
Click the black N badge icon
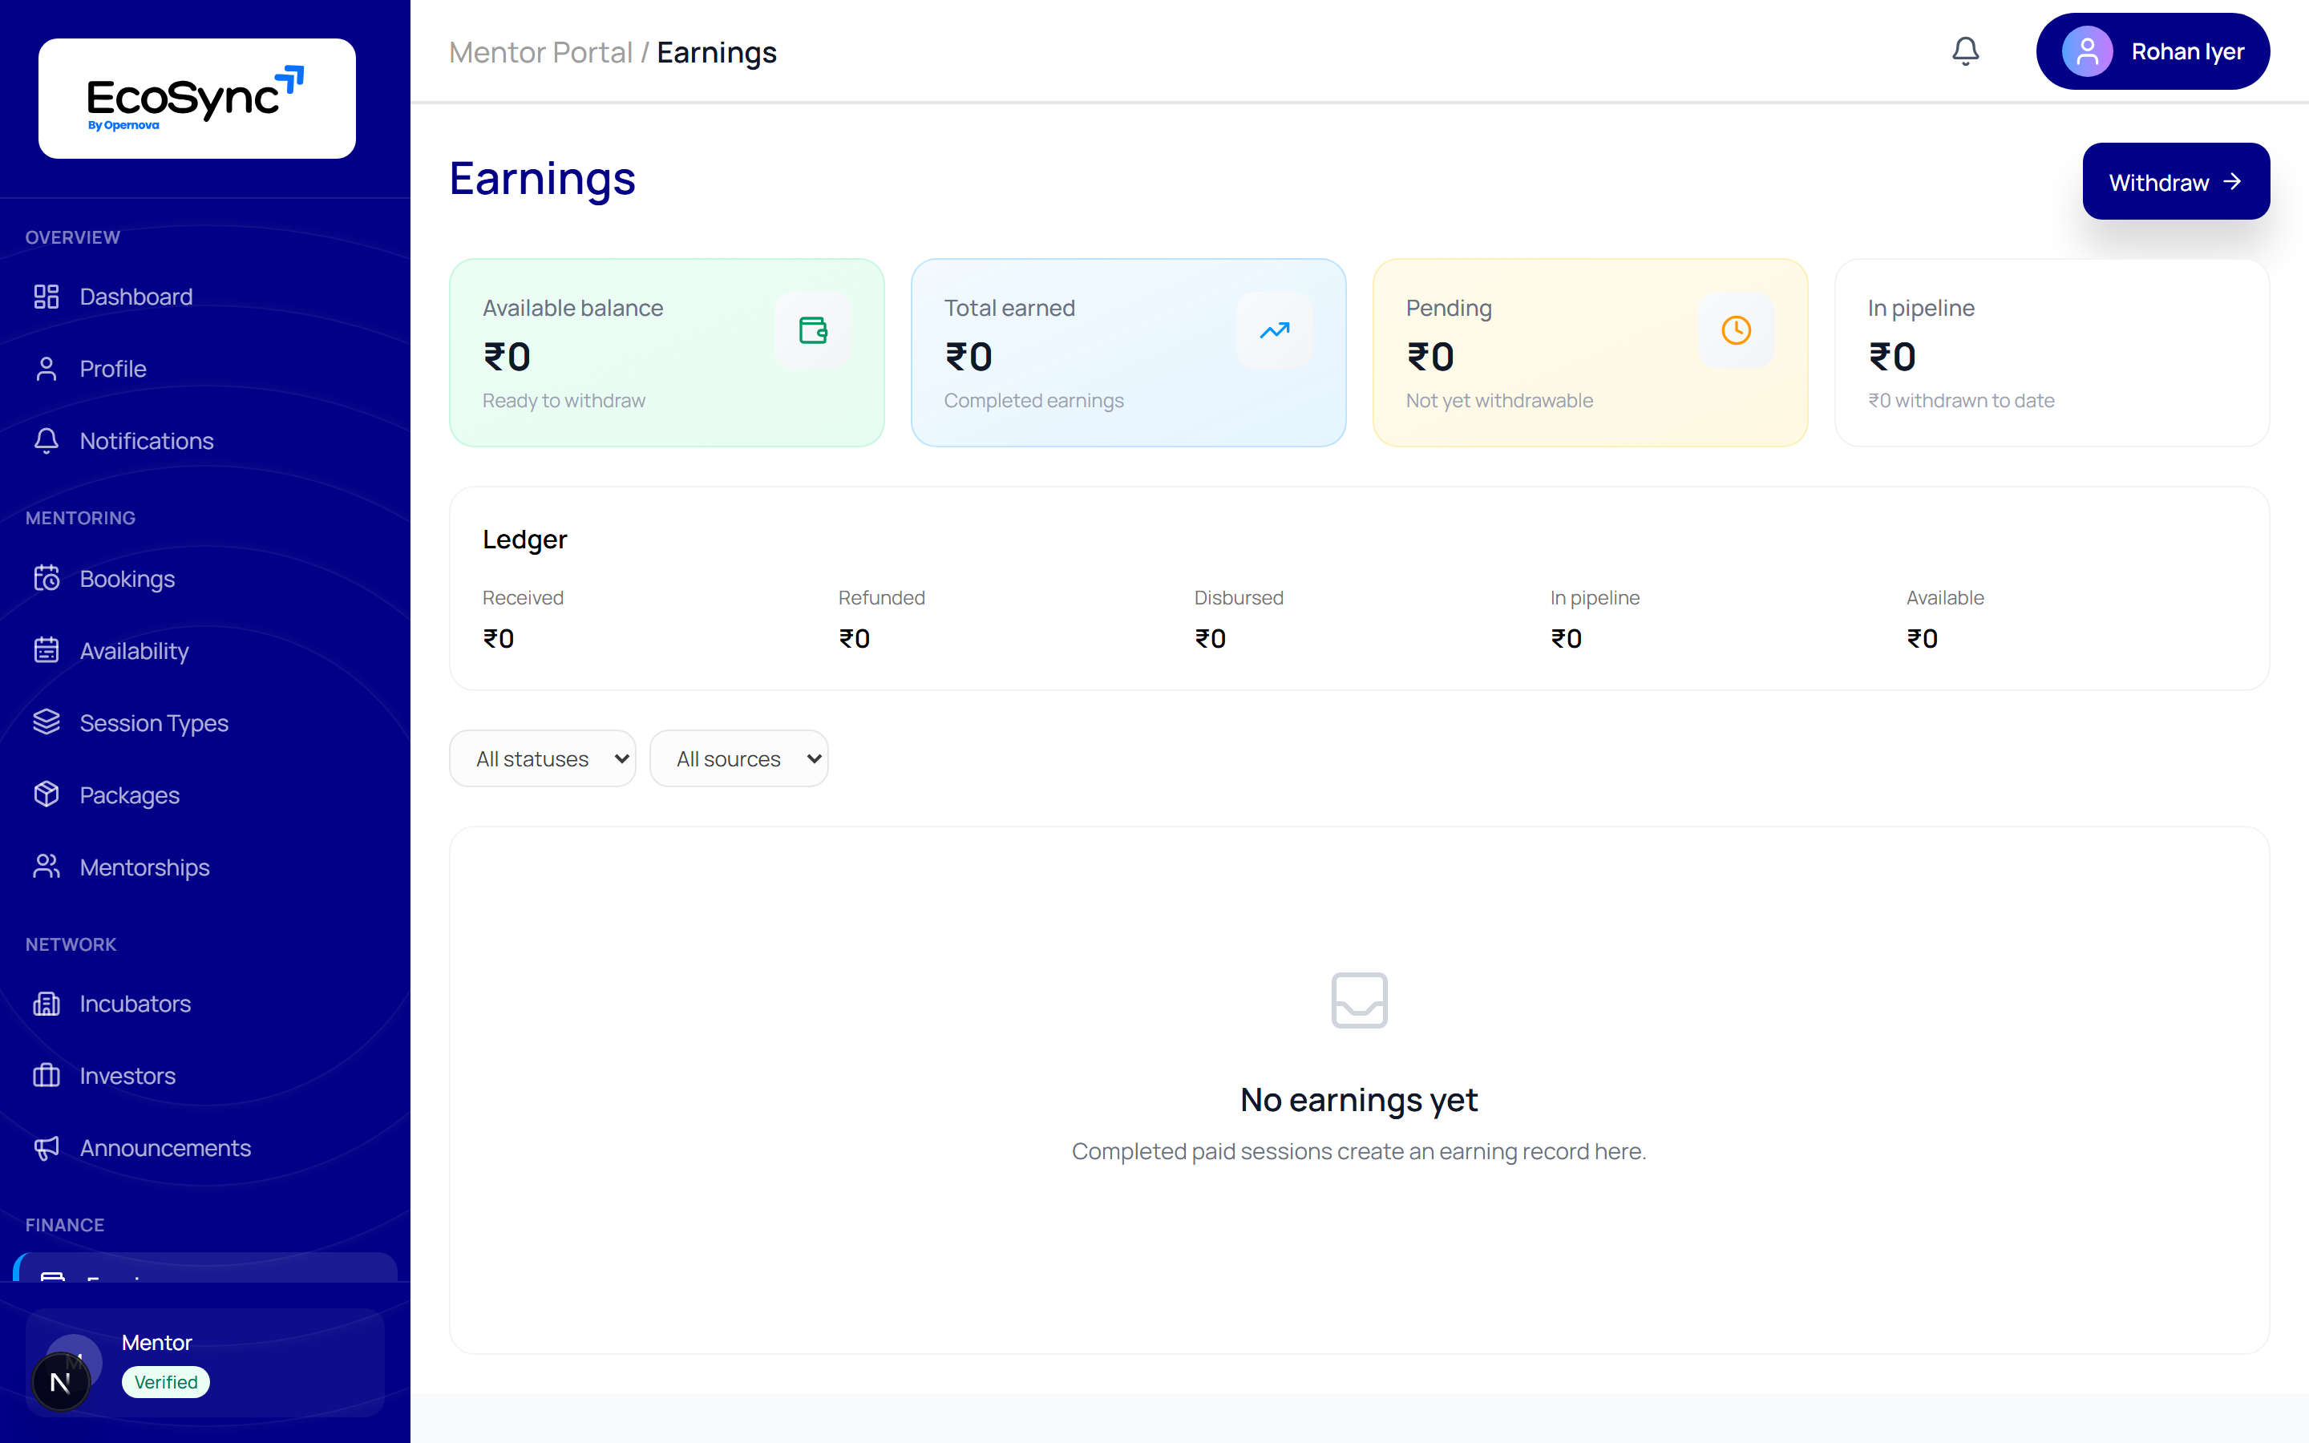pos(60,1382)
